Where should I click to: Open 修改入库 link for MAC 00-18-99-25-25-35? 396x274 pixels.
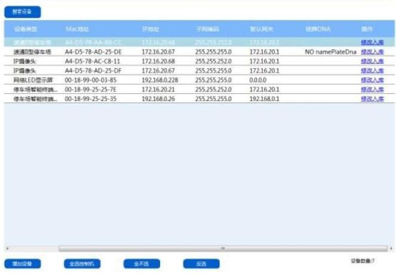click(x=372, y=98)
